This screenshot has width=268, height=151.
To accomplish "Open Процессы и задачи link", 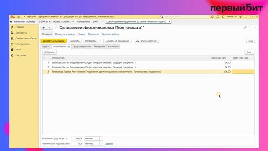I will coord(65,34).
